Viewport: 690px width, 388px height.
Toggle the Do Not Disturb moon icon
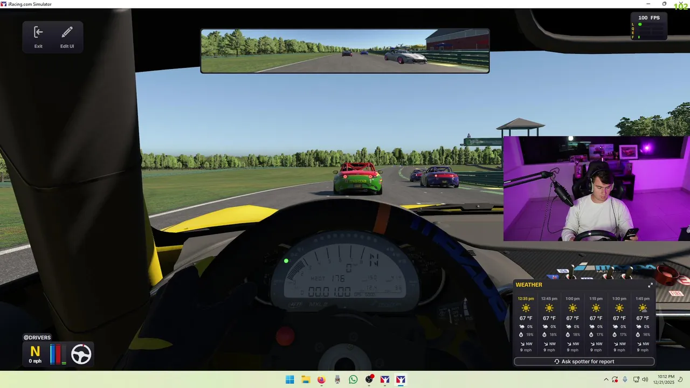(680, 379)
